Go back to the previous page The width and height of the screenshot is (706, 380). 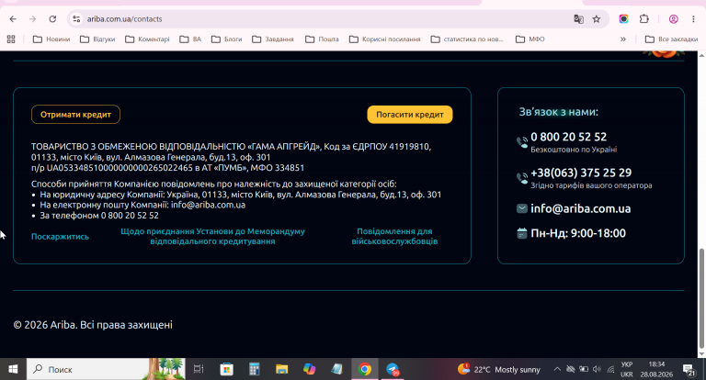pyautogui.click(x=13, y=19)
